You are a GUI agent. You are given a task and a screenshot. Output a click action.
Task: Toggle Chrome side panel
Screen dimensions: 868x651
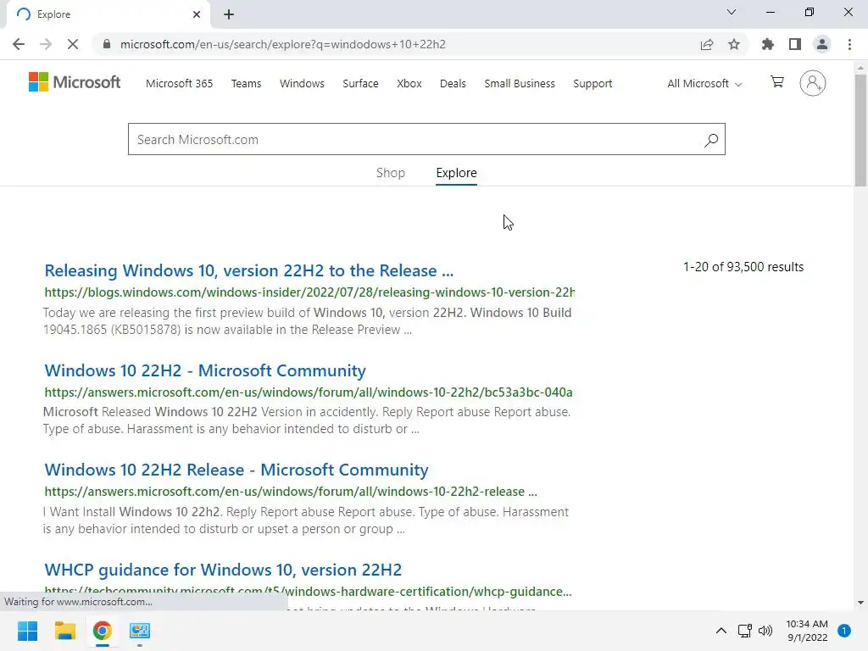[x=795, y=44]
